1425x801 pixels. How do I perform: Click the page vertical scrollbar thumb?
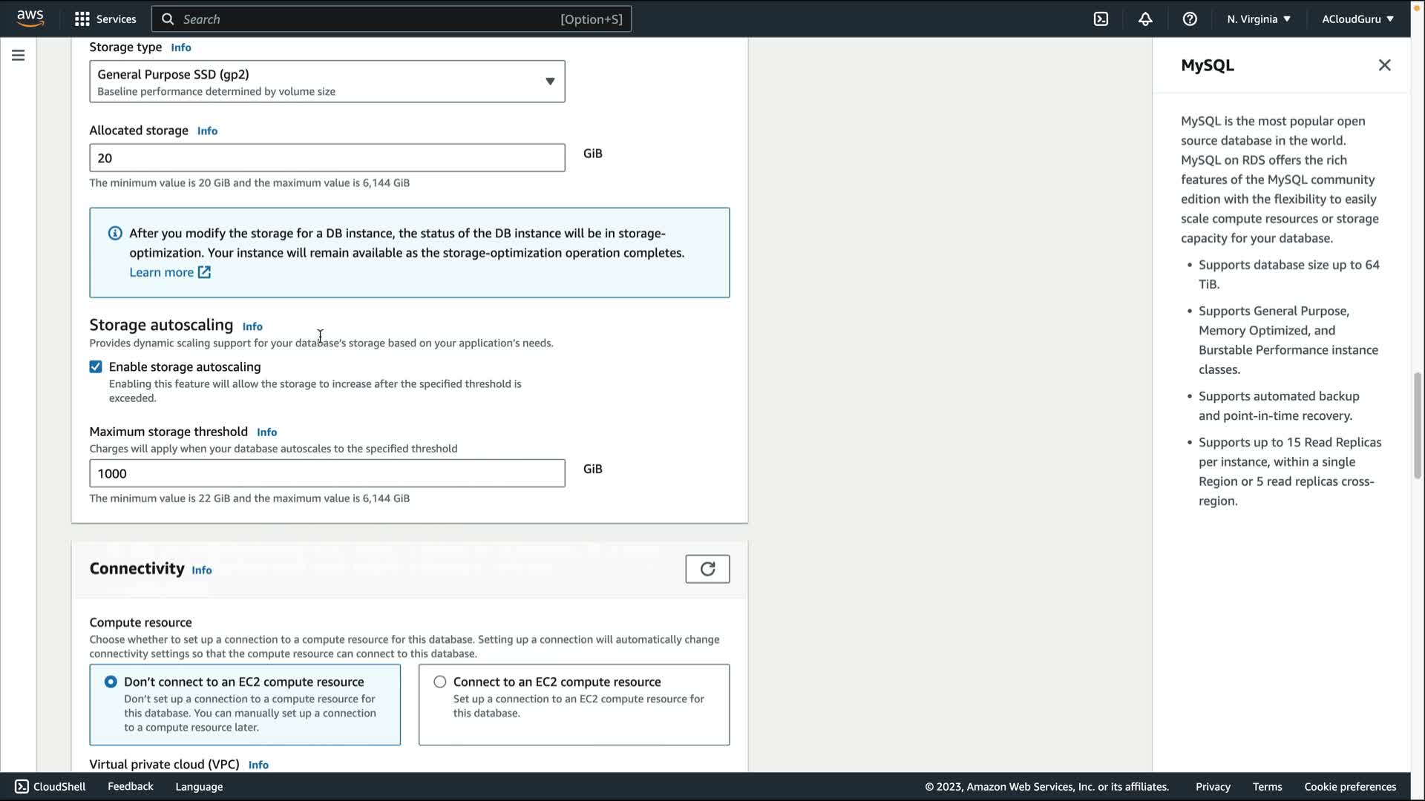coord(1417,426)
